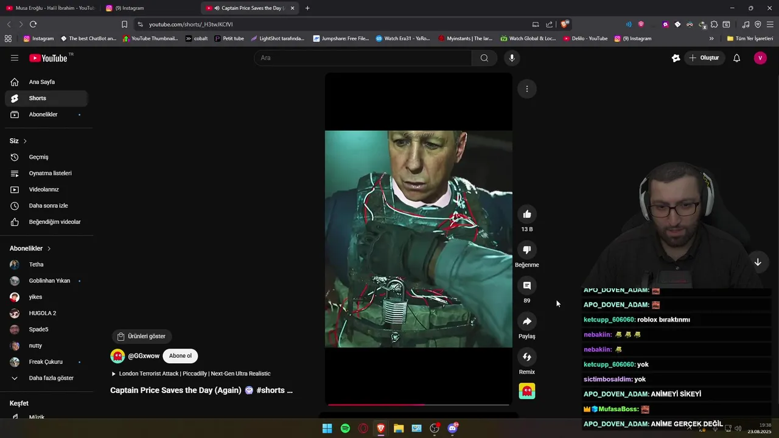Show more bookmarks with the chevron
Image resolution: width=779 pixels, height=438 pixels.
tap(711, 38)
